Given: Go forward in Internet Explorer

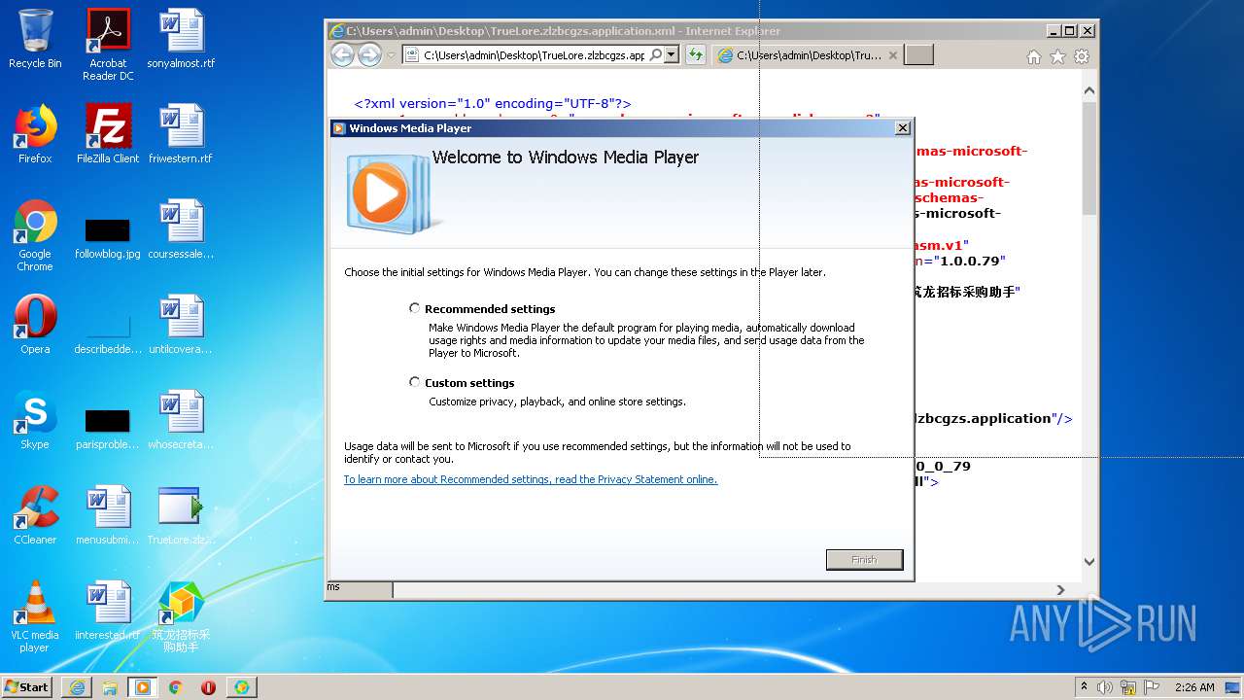Looking at the screenshot, I should [x=369, y=55].
